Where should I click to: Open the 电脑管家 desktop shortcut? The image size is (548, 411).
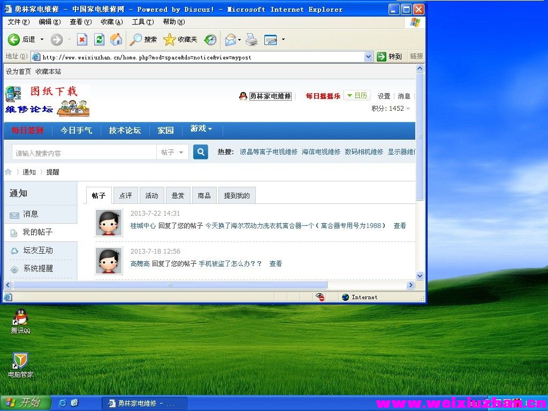pyautogui.click(x=21, y=365)
